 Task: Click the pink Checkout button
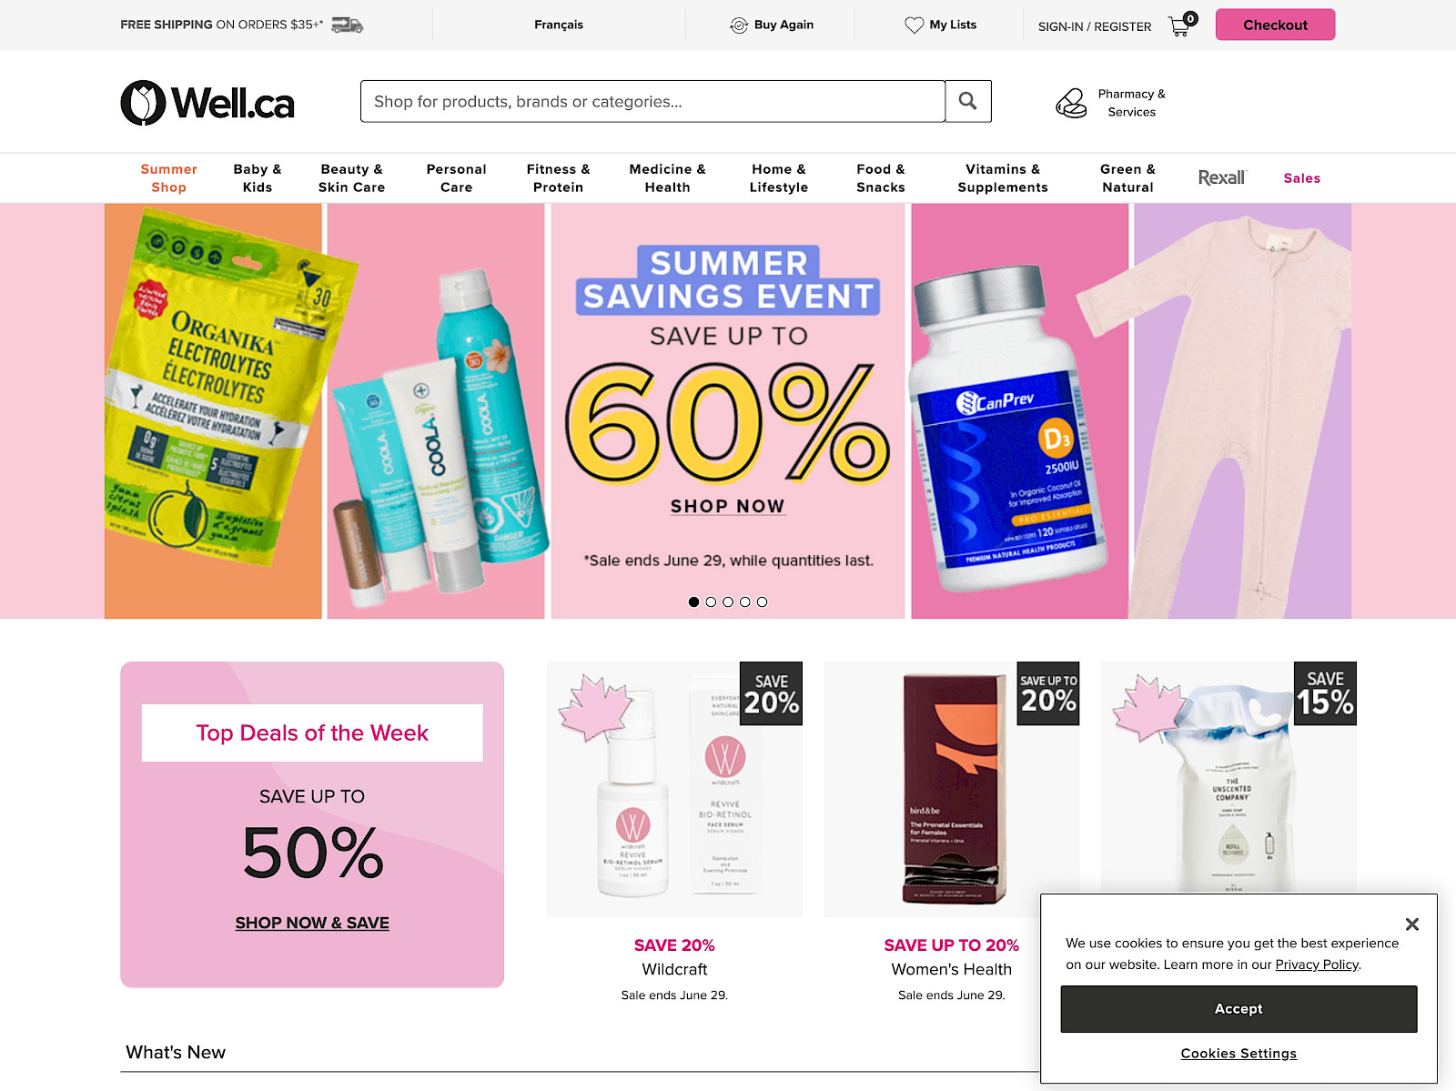tap(1275, 25)
